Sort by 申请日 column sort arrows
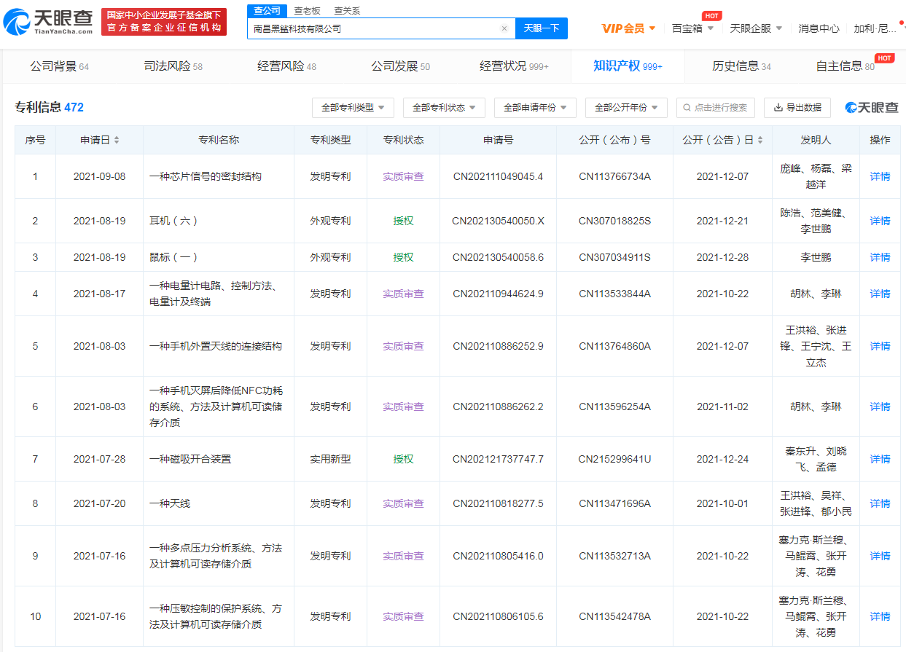 click(117, 140)
